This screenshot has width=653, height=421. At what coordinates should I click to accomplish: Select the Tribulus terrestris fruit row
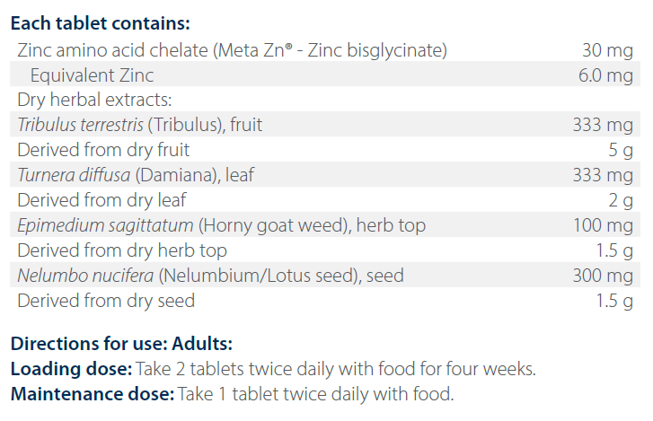click(140, 125)
